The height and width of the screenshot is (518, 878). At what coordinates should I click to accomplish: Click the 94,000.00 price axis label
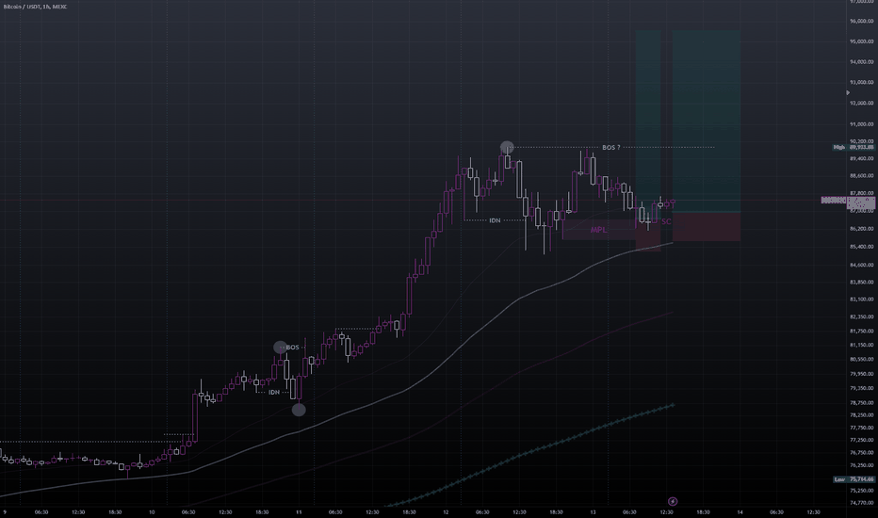pos(861,61)
